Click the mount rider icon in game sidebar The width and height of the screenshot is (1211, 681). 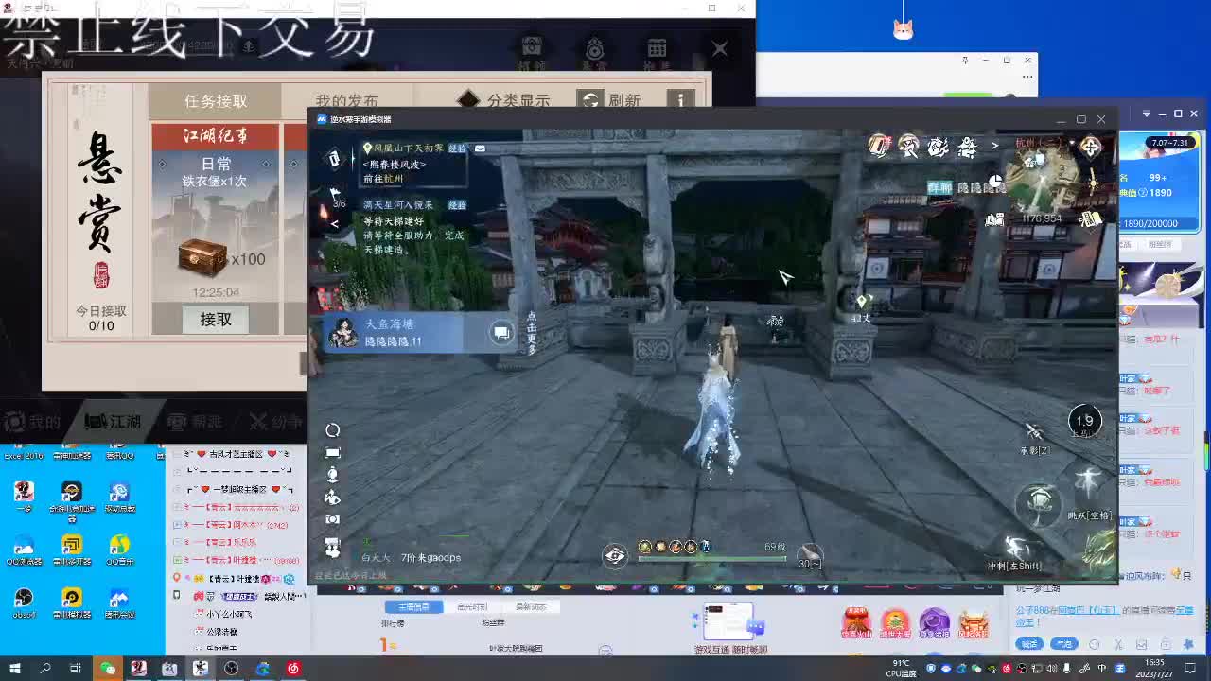click(332, 498)
